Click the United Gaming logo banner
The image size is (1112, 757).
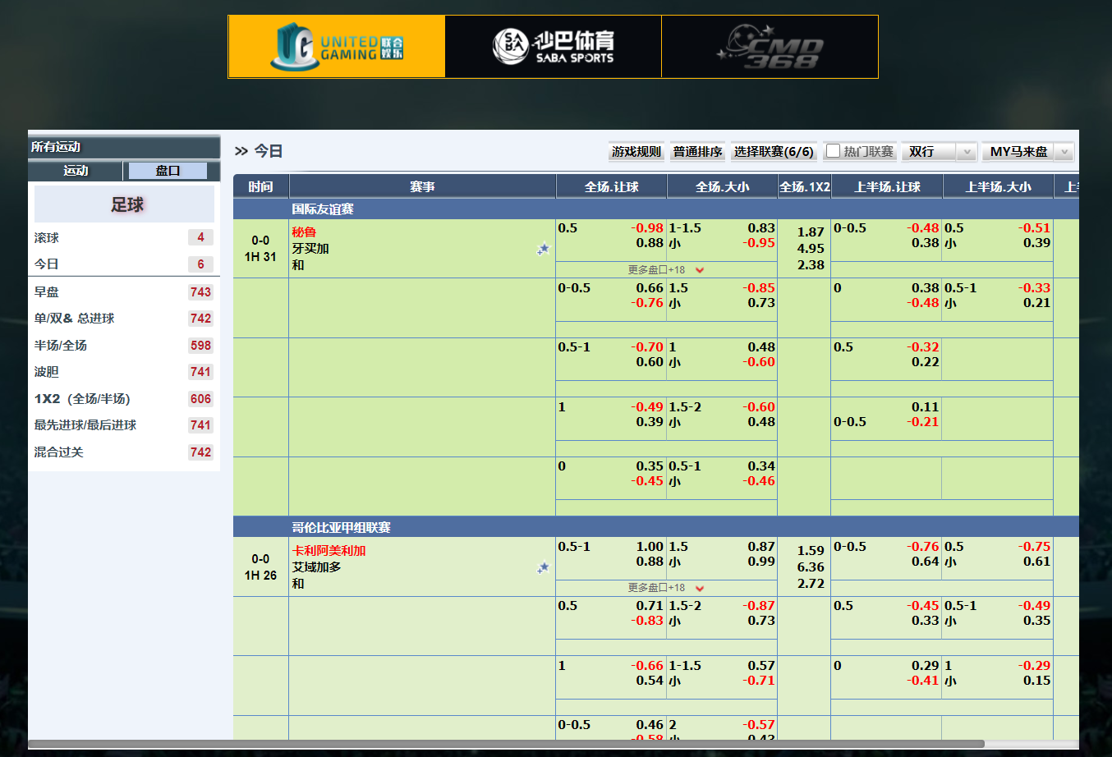coord(337,47)
